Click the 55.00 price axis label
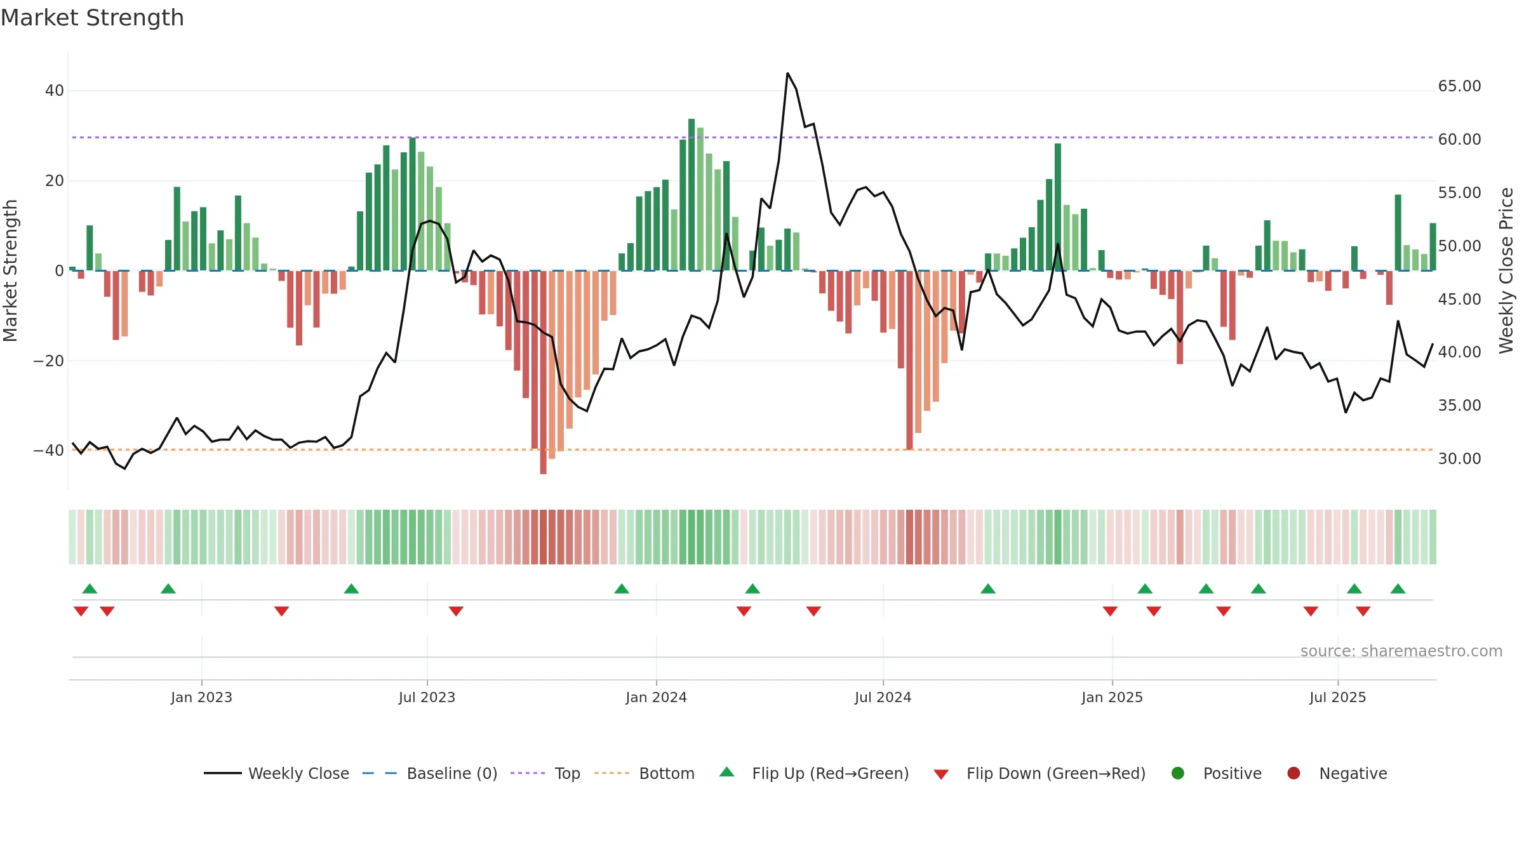1524x857 pixels. click(x=1459, y=193)
